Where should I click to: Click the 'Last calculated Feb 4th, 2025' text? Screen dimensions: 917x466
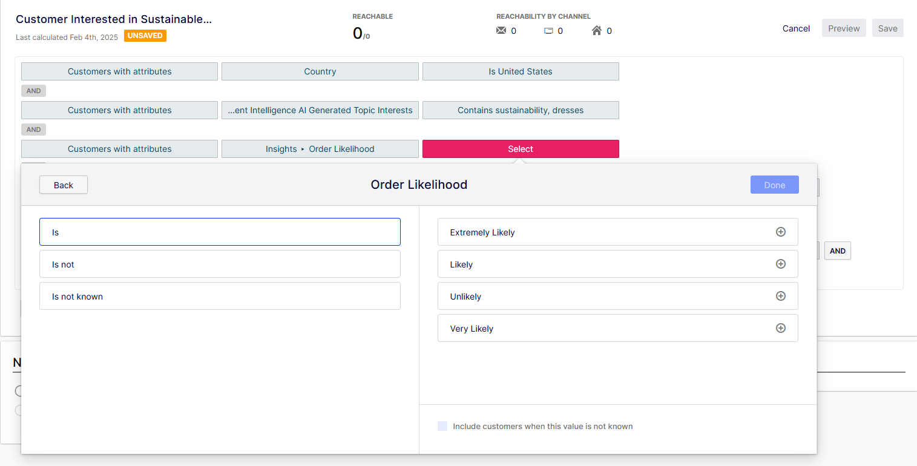[67, 37]
